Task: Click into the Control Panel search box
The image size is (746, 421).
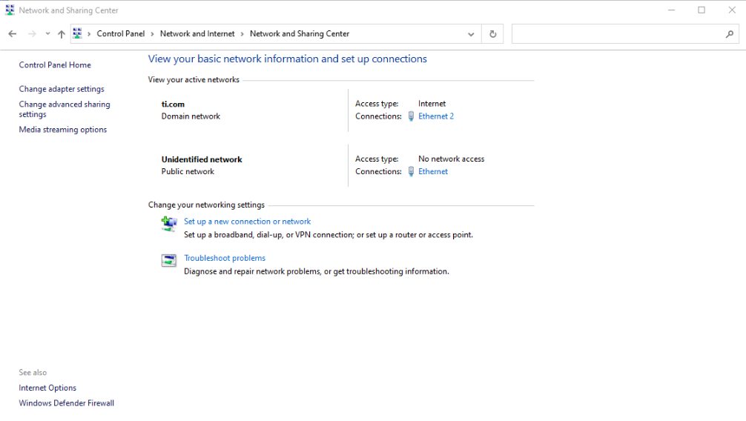Action: 615,34
